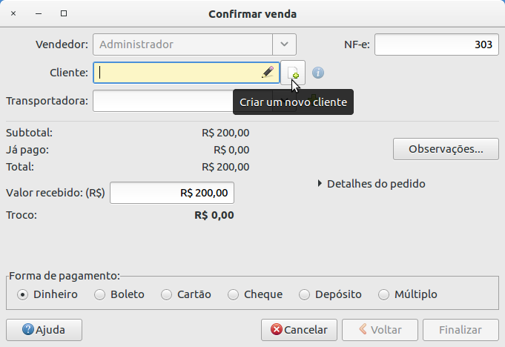Viewport: 505px width, 347px height.
Task: Click the Troco value R$ 0,00
Action: click(x=214, y=215)
